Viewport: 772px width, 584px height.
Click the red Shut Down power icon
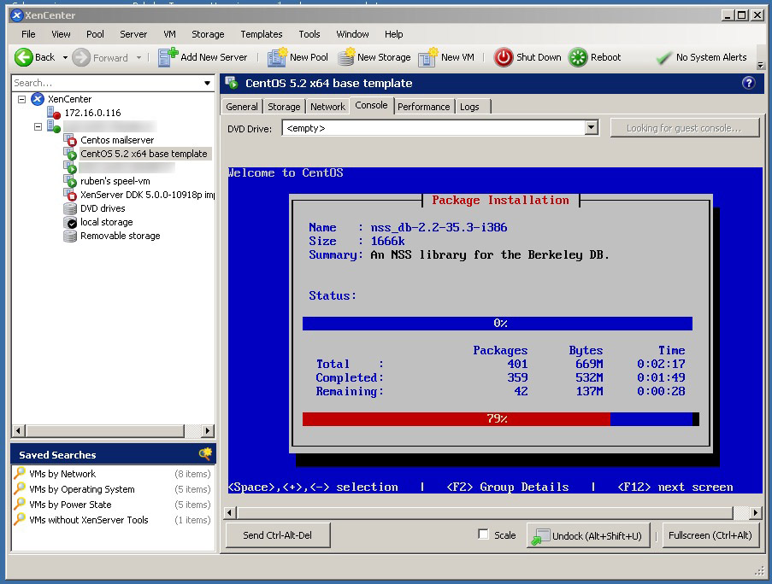[504, 57]
